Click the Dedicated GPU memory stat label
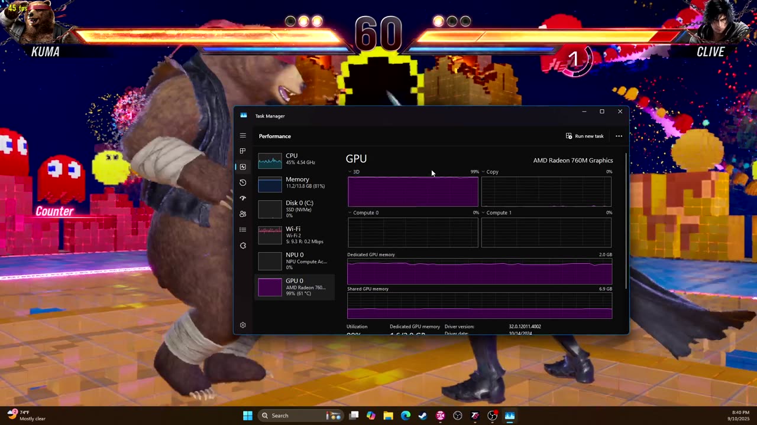This screenshot has width=757, height=425. [415, 326]
